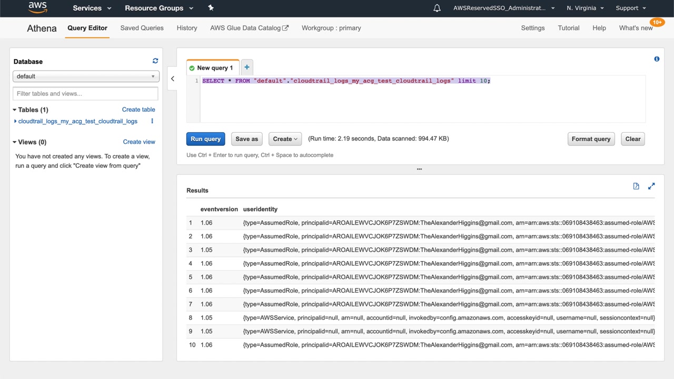Open the default database dropdown
The image size is (674, 379).
tap(85, 76)
